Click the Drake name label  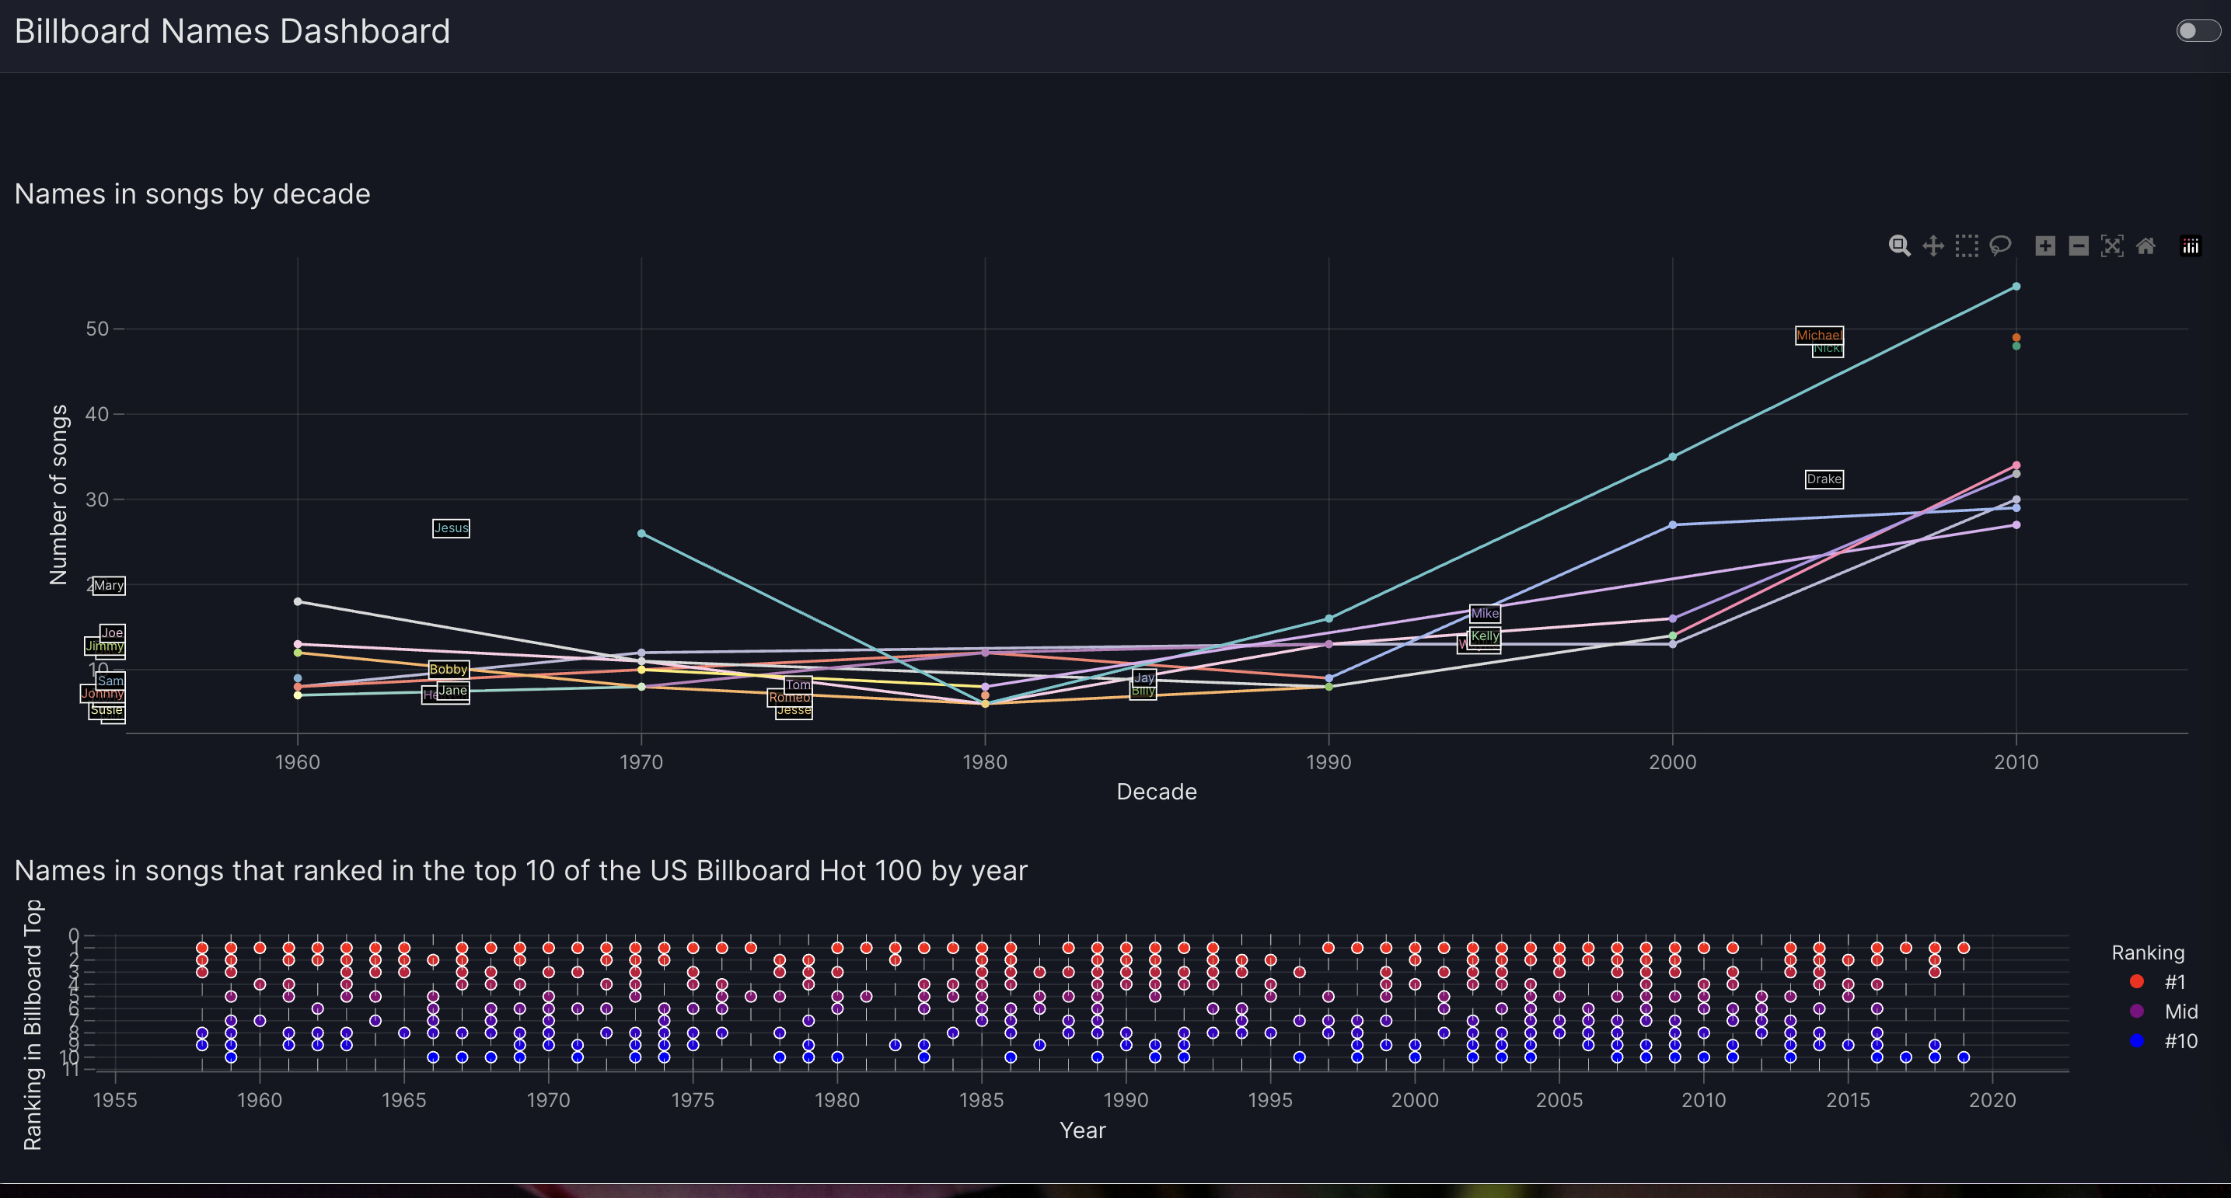1824,479
